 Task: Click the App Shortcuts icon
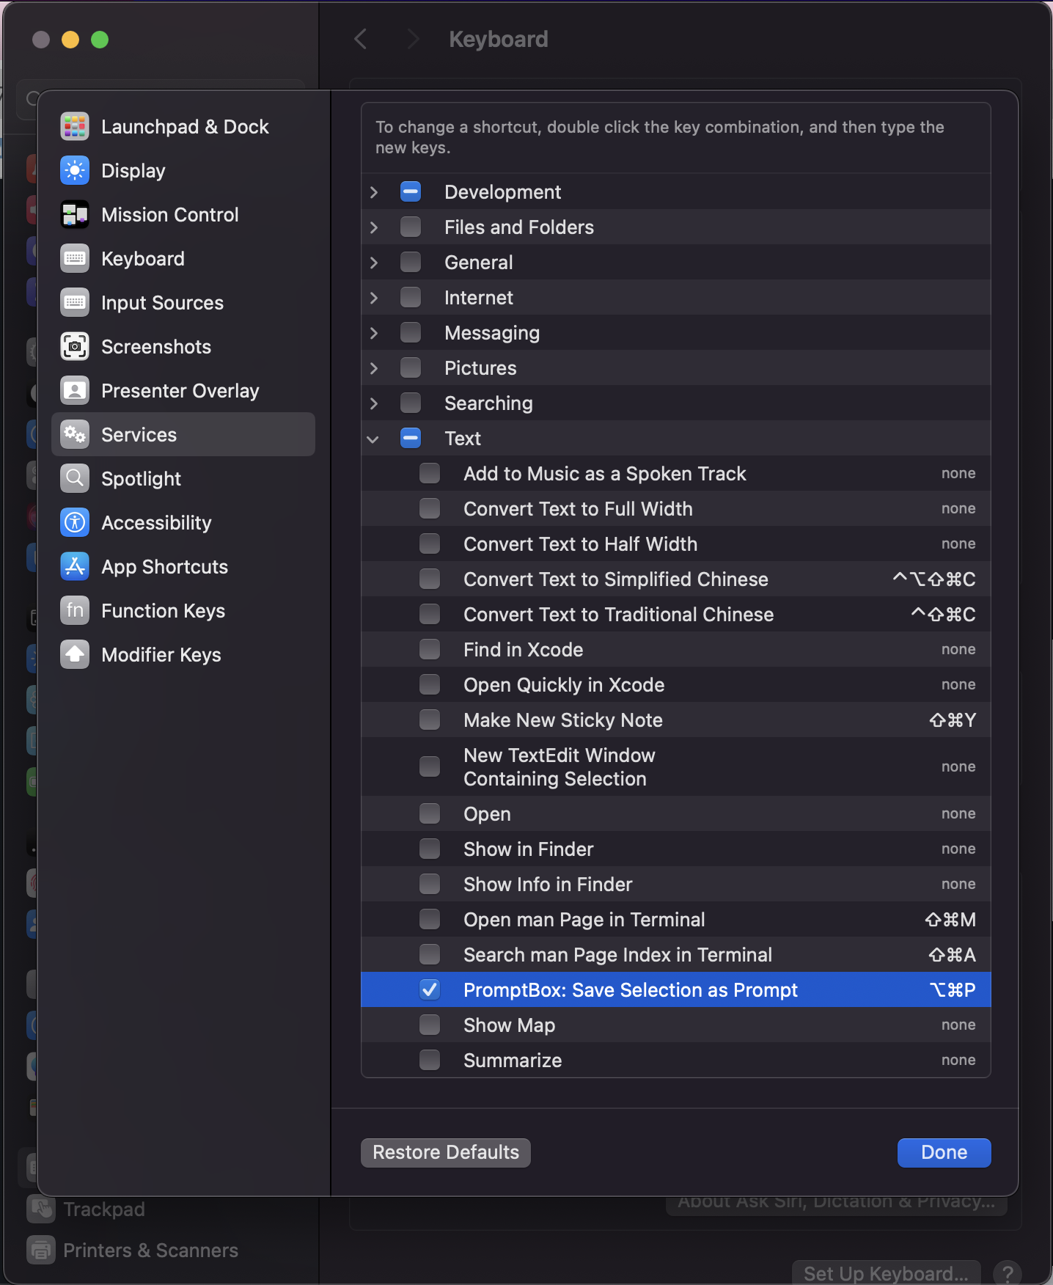[75, 566]
